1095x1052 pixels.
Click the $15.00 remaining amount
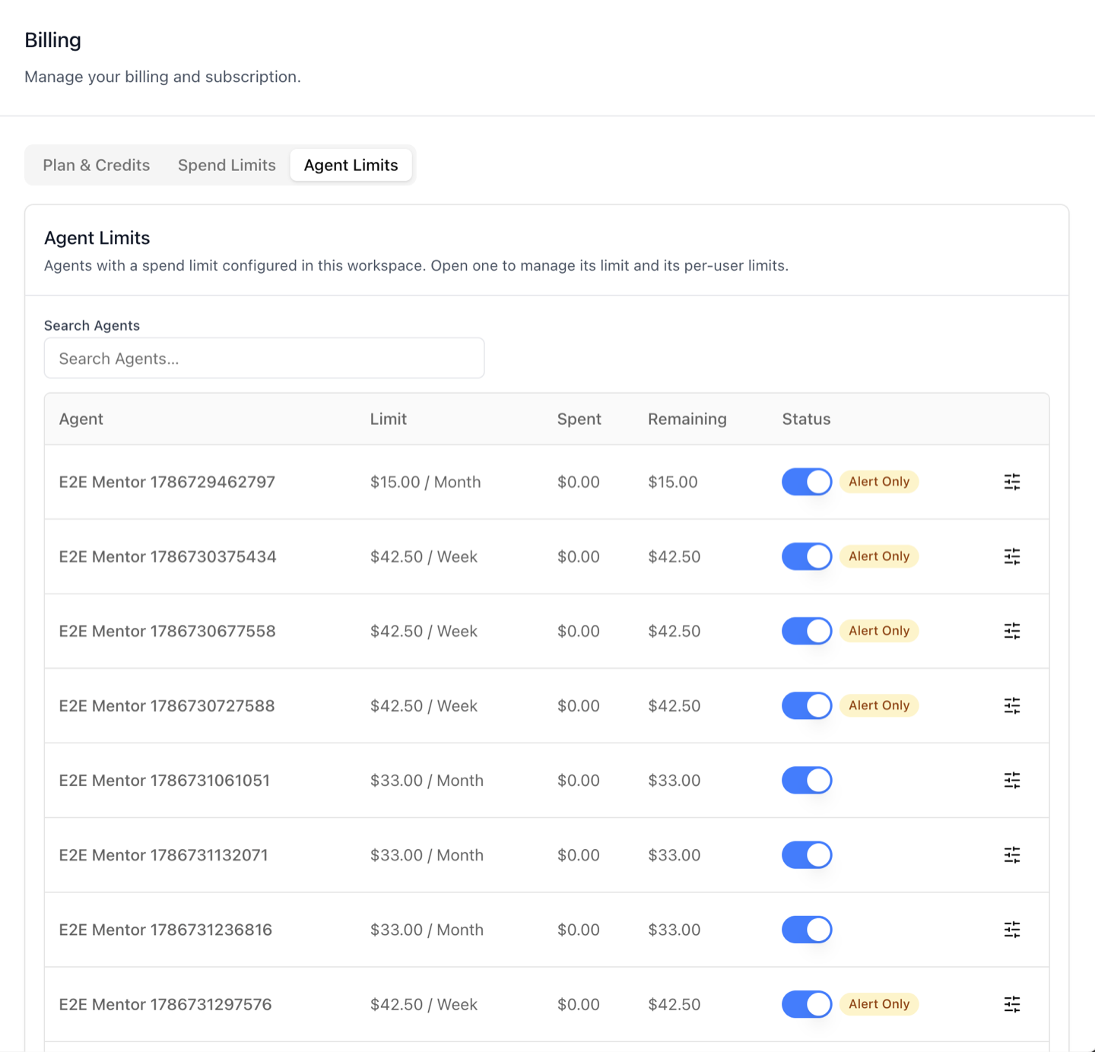click(673, 482)
